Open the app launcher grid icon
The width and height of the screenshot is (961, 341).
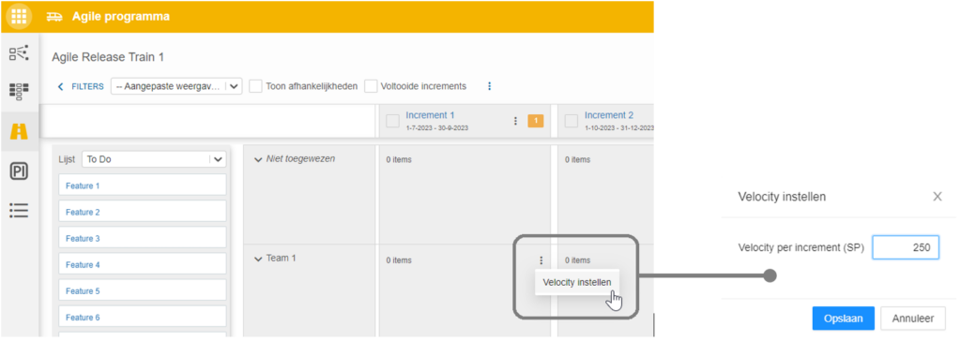19,17
